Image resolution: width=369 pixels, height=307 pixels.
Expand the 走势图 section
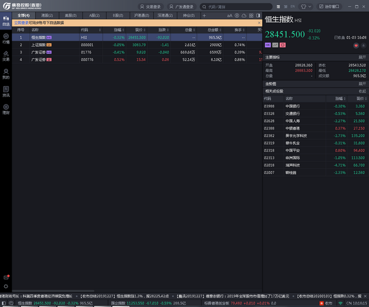point(362,84)
